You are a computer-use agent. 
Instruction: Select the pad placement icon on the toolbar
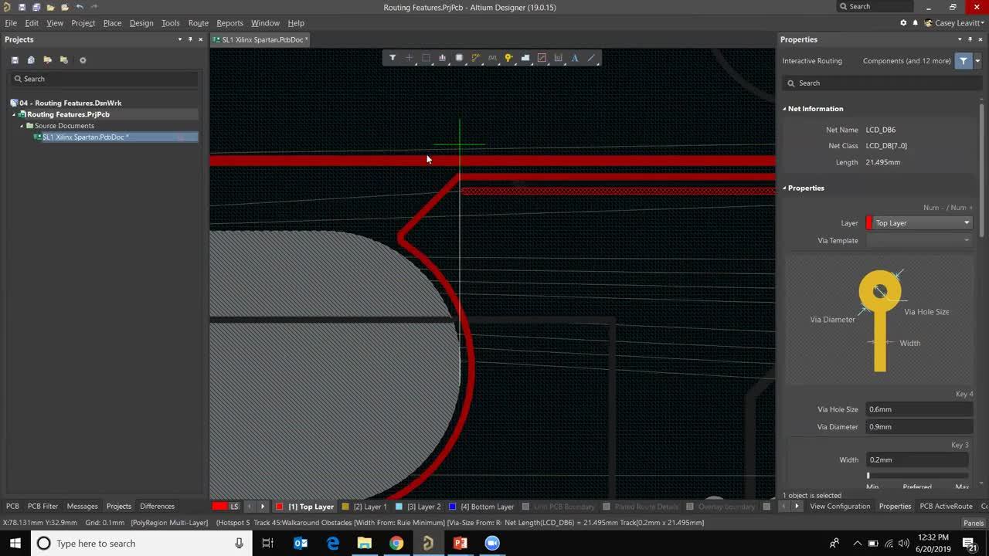[x=459, y=57]
